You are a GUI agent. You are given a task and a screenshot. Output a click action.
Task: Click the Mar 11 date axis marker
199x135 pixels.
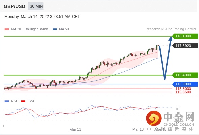pyautogui.click(x=75, y=129)
